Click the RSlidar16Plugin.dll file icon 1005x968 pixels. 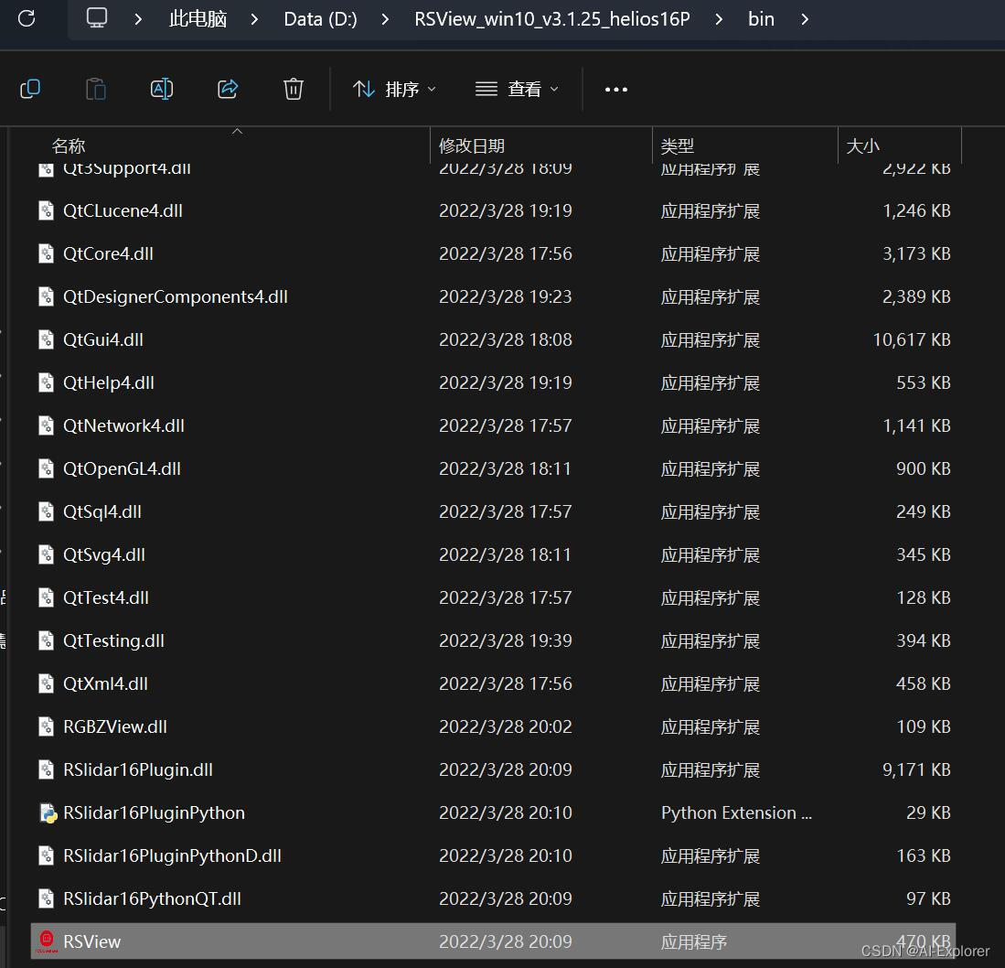46,769
